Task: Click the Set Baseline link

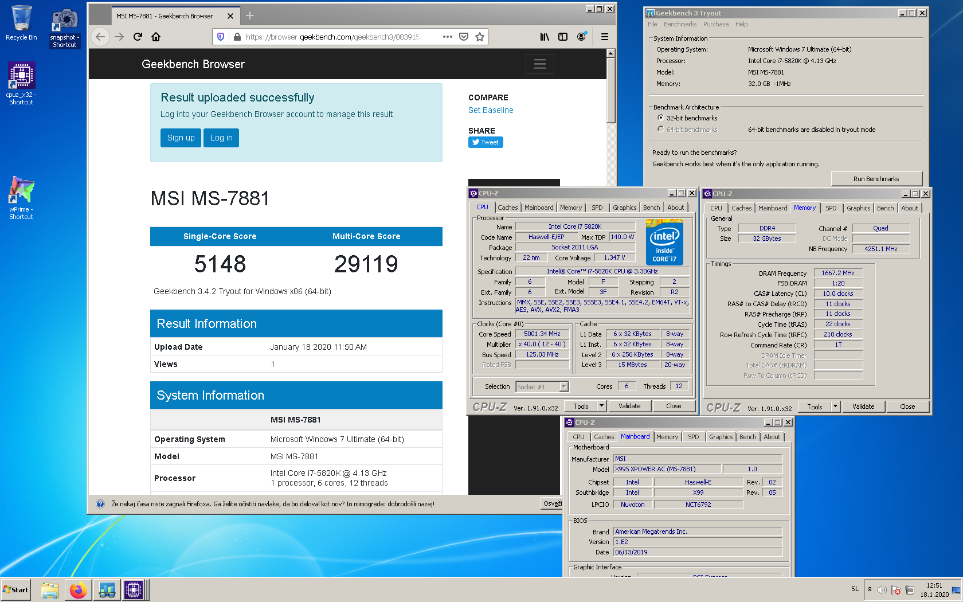Action: pyautogui.click(x=491, y=110)
